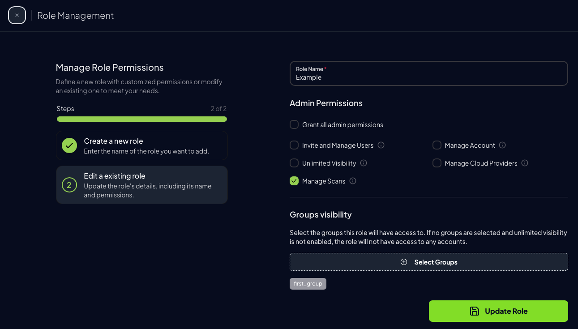The width and height of the screenshot is (578, 329).
Task: Toggle the Manage Cloud Providers checkbox
Action: (437, 163)
